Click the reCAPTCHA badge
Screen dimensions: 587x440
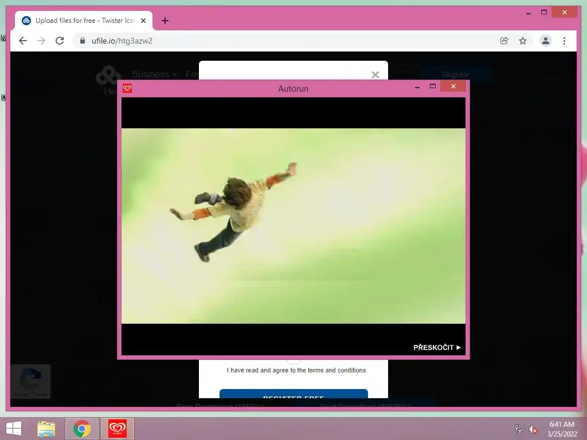30,381
